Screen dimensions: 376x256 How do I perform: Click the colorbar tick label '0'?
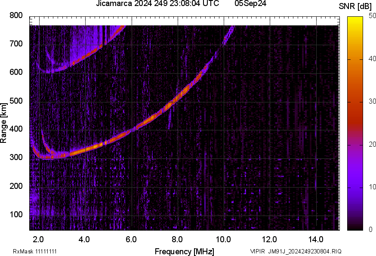point(370,230)
